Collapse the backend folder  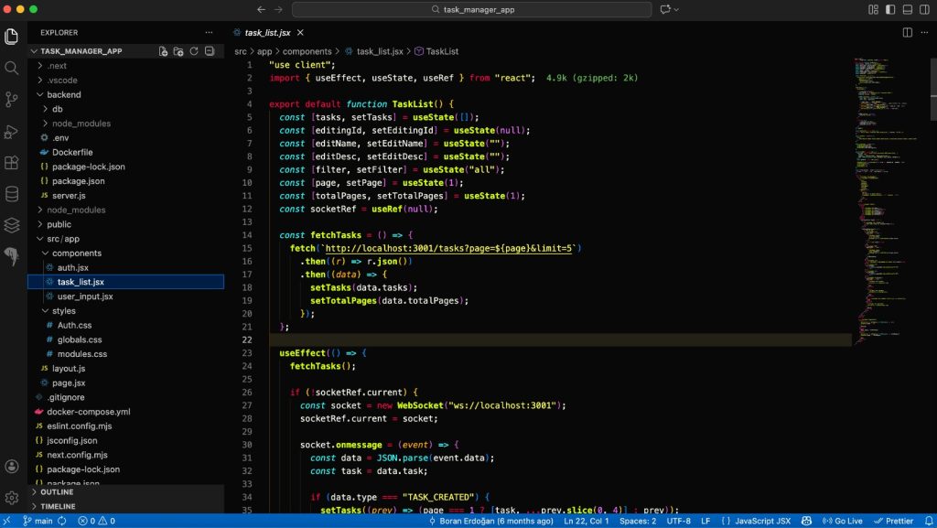pyautogui.click(x=63, y=94)
